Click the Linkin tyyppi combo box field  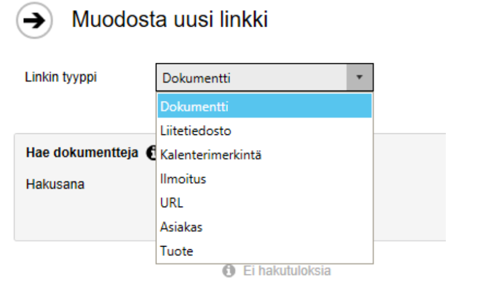coord(265,78)
